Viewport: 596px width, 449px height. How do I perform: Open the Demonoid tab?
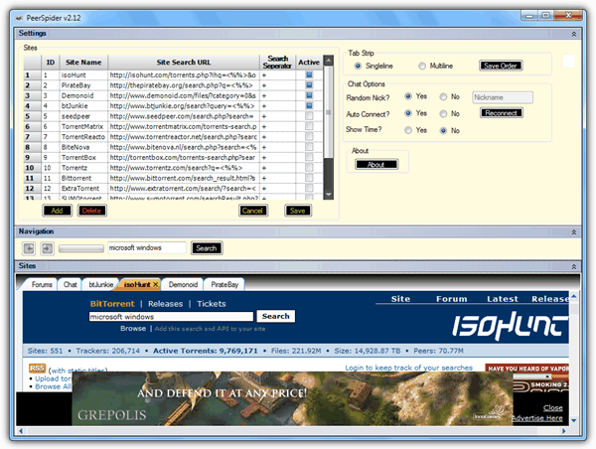pos(183,284)
